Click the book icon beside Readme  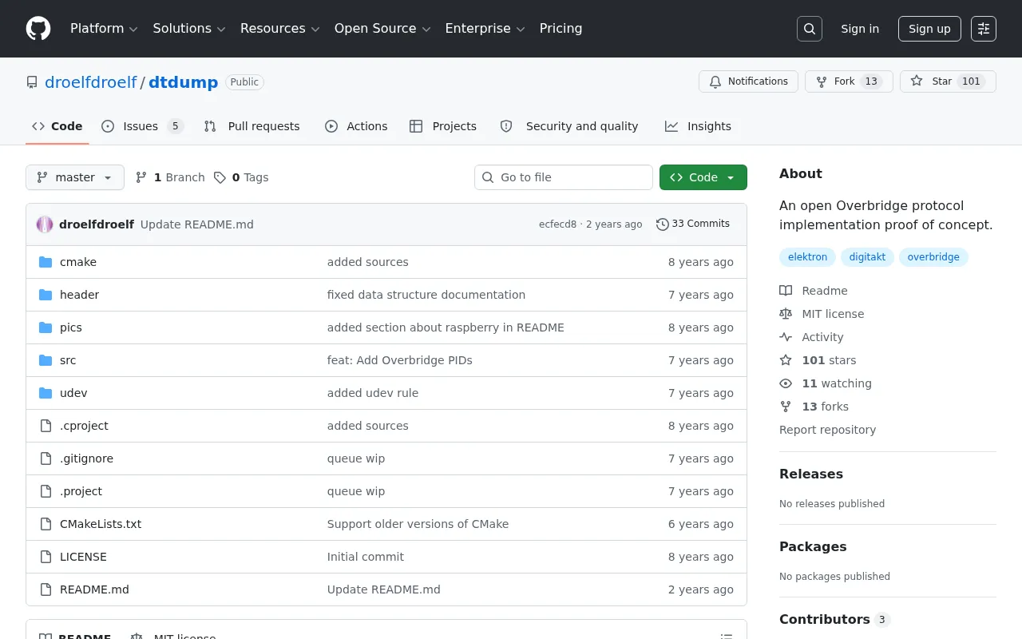pyautogui.click(x=786, y=291)
